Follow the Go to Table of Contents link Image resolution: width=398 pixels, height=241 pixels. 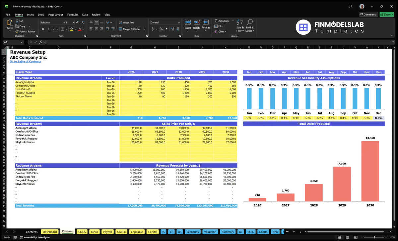pos(25,61)
